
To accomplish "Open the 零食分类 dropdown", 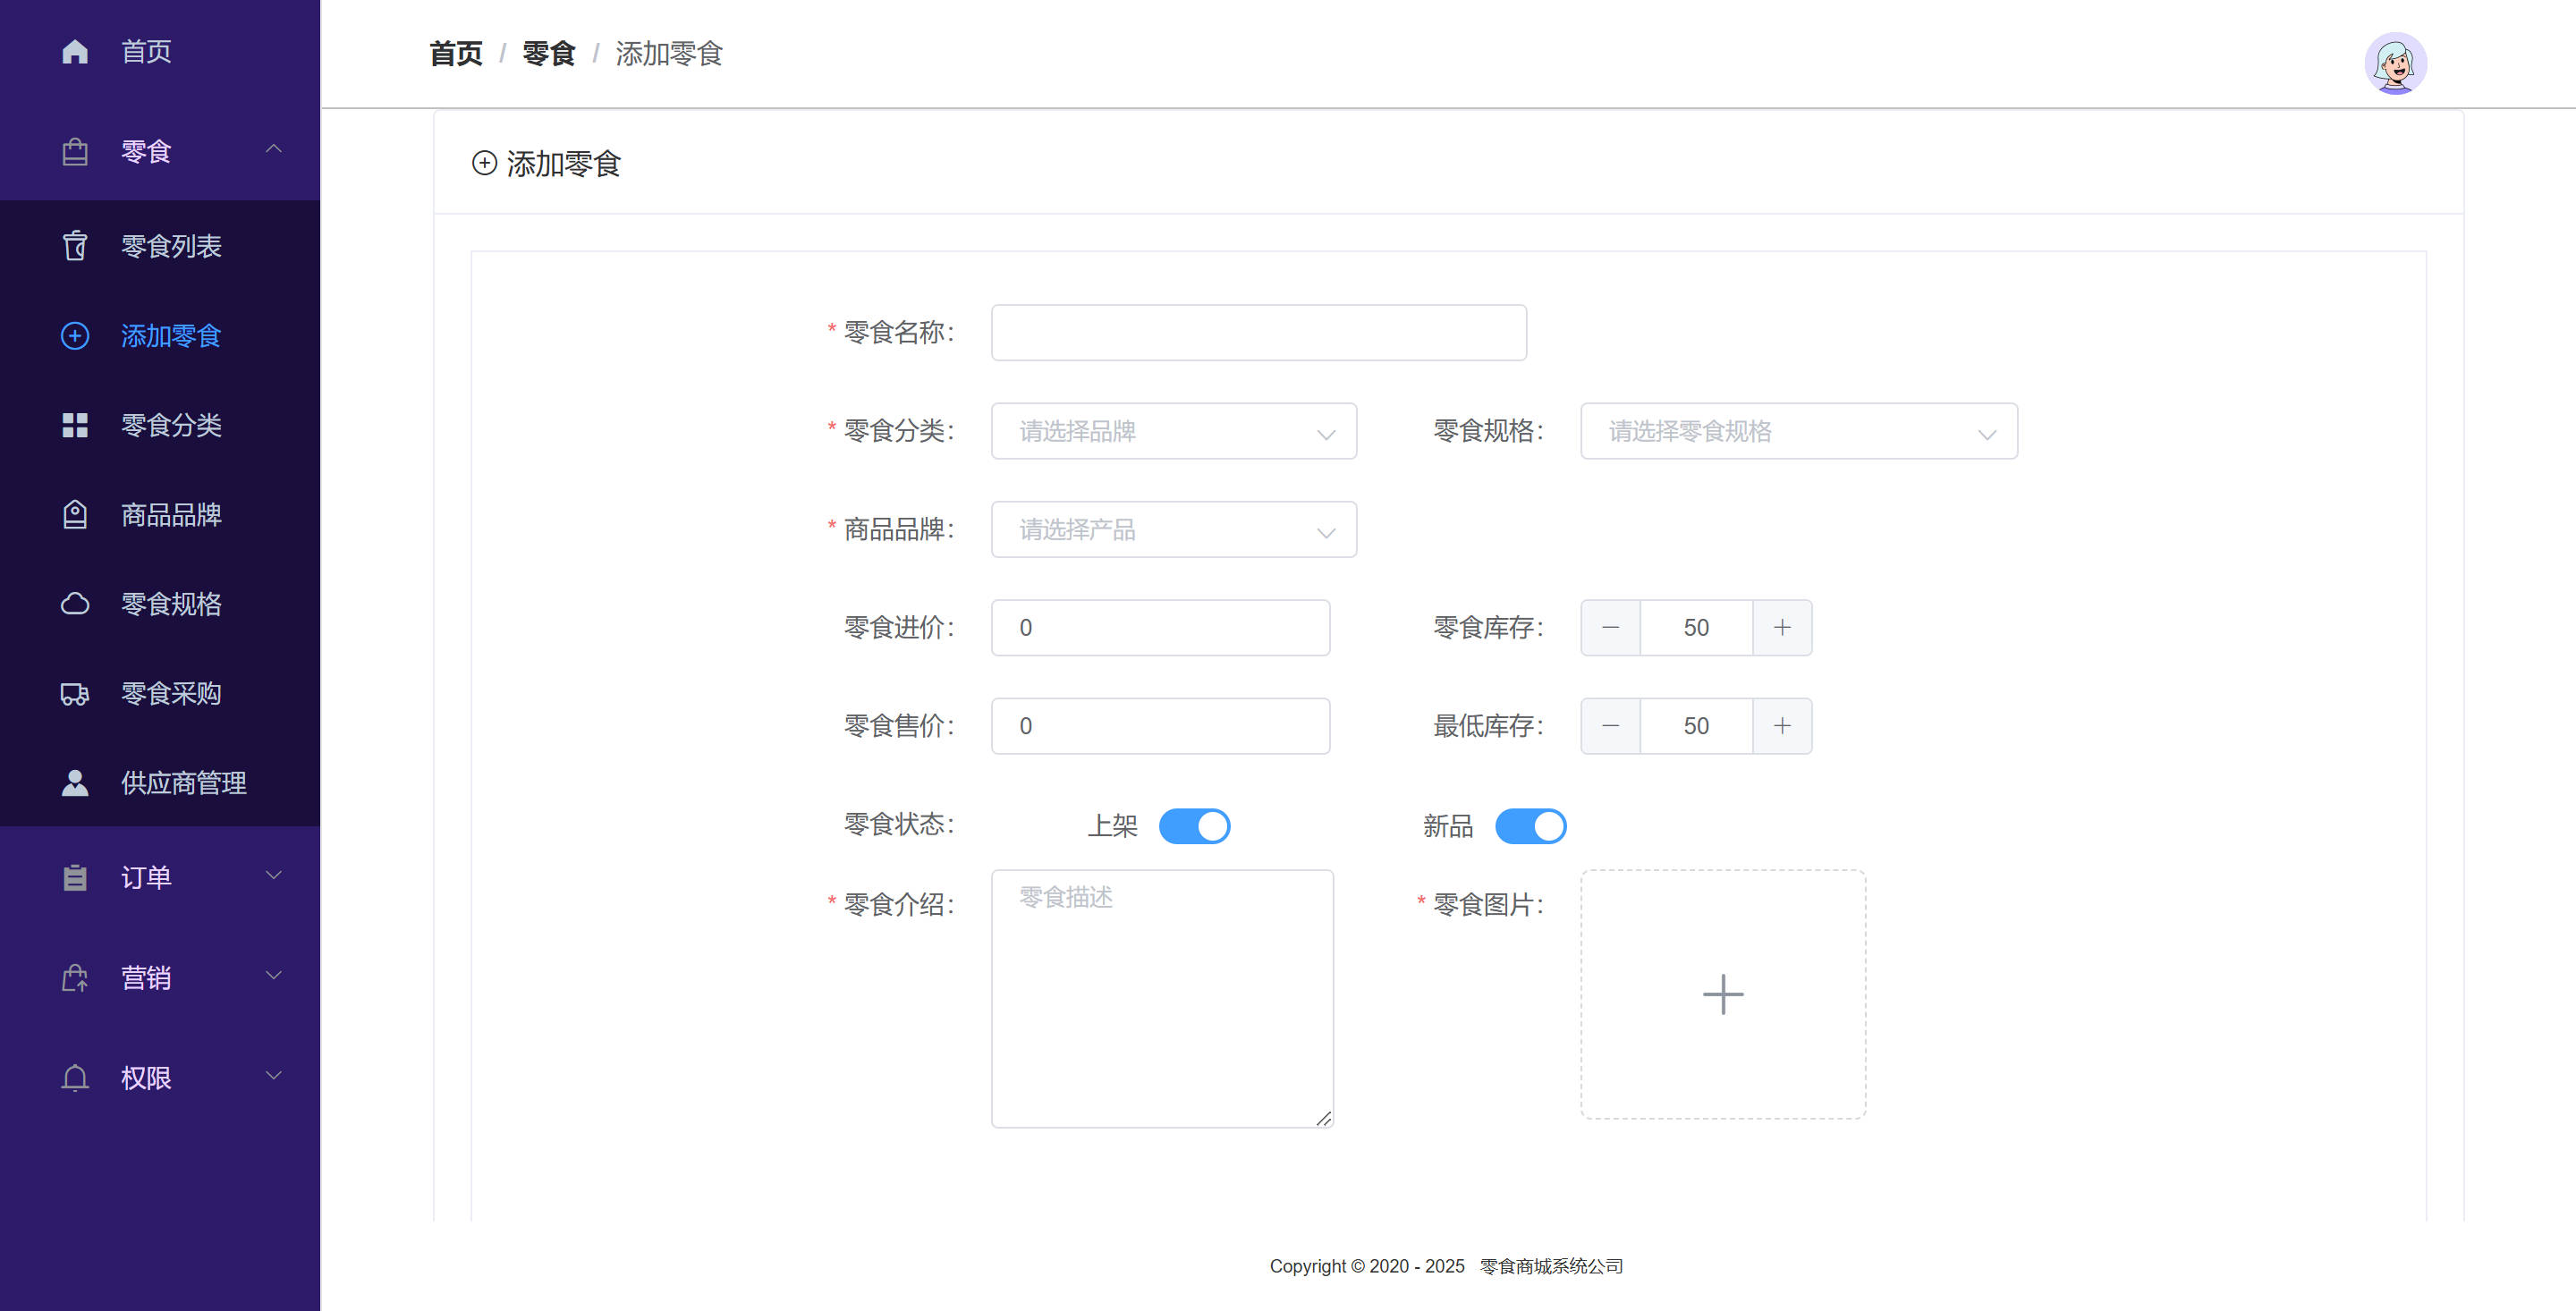I will [1174, 431].
